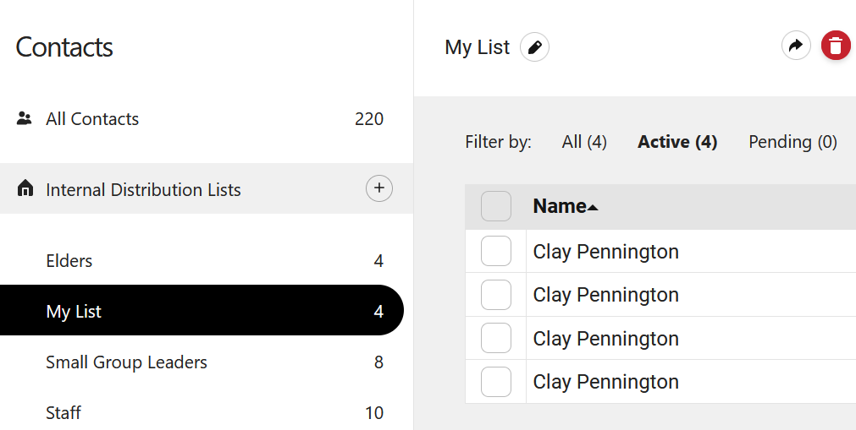Click the red trash delete icon
The image size is (856, 430).
pyautogui.click(x=836, y=46)
